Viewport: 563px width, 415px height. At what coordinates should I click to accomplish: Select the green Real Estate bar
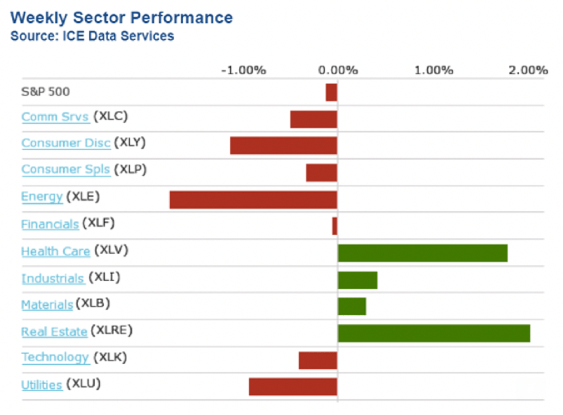click(x=434, y=333)
